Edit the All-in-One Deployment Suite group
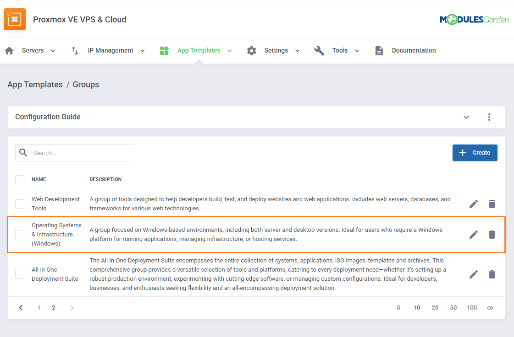Viewport: 514px width, 337px height. point(473,274)
